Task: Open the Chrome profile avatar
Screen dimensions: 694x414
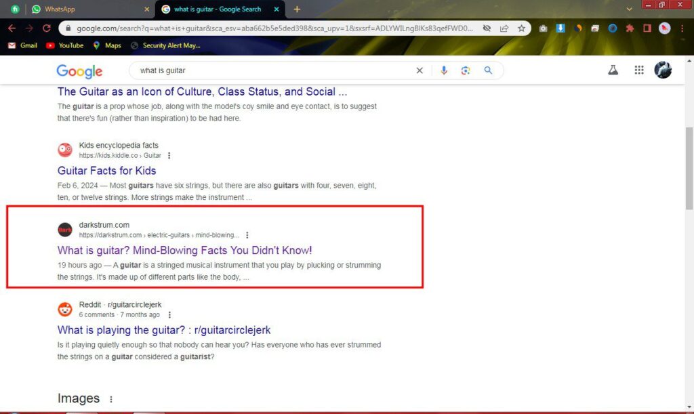Action: [x=664, y=28]
